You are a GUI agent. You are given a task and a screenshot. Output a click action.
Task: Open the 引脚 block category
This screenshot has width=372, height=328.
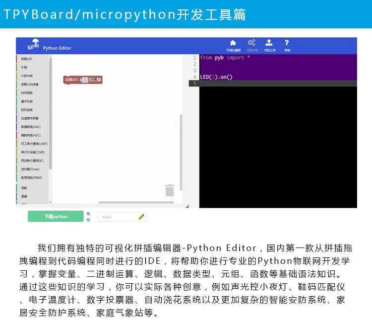[24, 68]
